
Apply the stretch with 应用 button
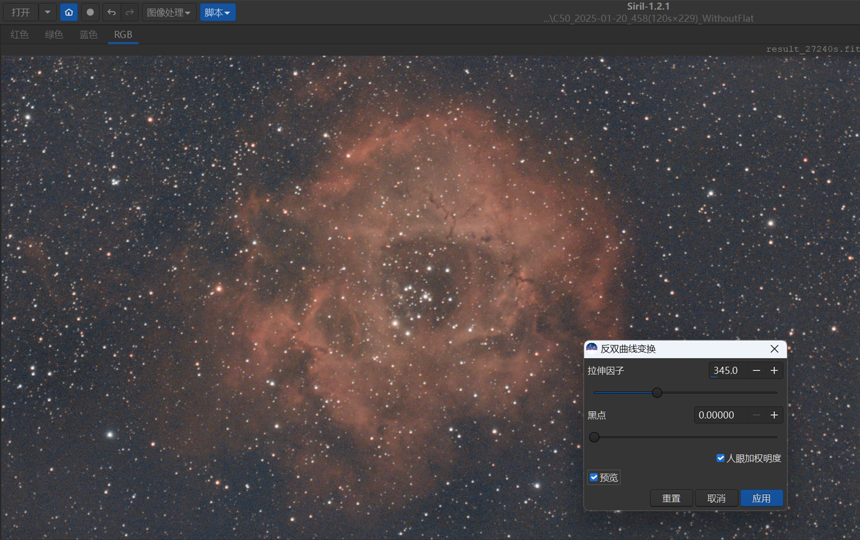tap(761, 498)
